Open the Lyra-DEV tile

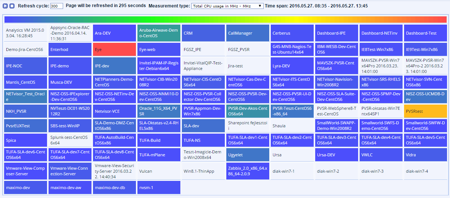[292, 66]
